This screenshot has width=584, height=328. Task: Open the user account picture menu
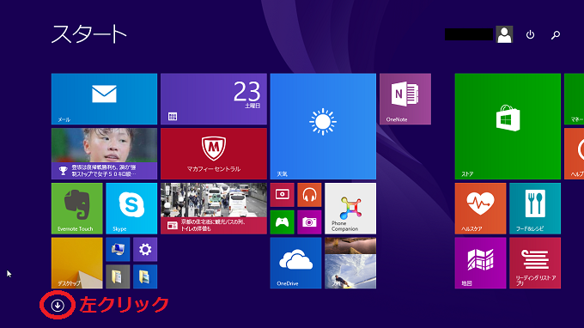[504, 34]
